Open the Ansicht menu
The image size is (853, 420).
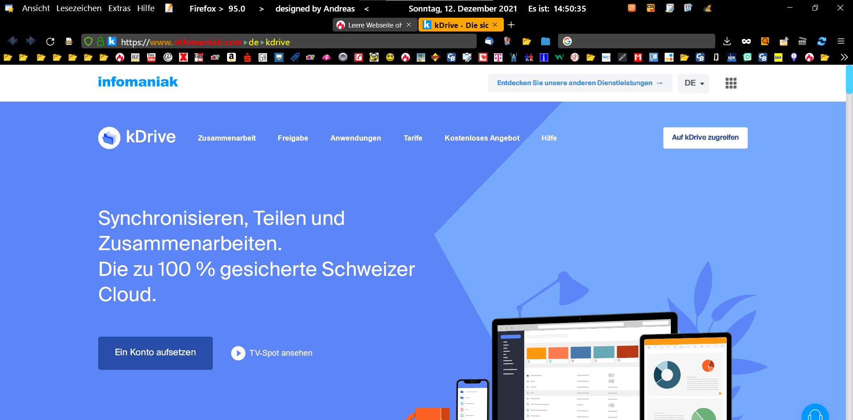(x=36, y=8)
